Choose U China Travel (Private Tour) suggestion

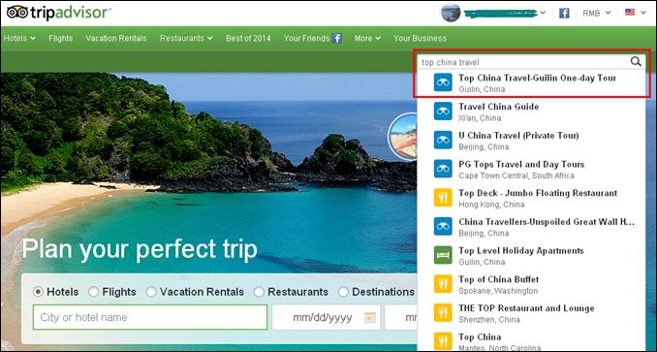coord(531,141)
